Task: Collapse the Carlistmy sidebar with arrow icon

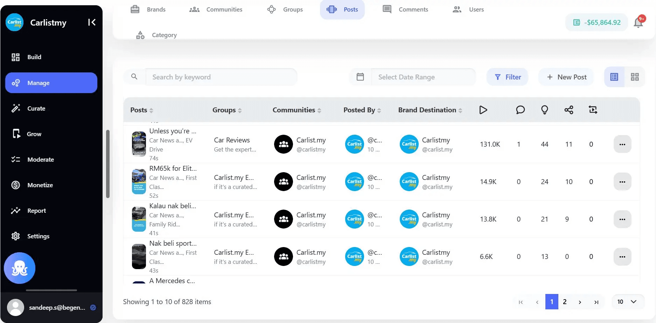Action: (92, 22)
